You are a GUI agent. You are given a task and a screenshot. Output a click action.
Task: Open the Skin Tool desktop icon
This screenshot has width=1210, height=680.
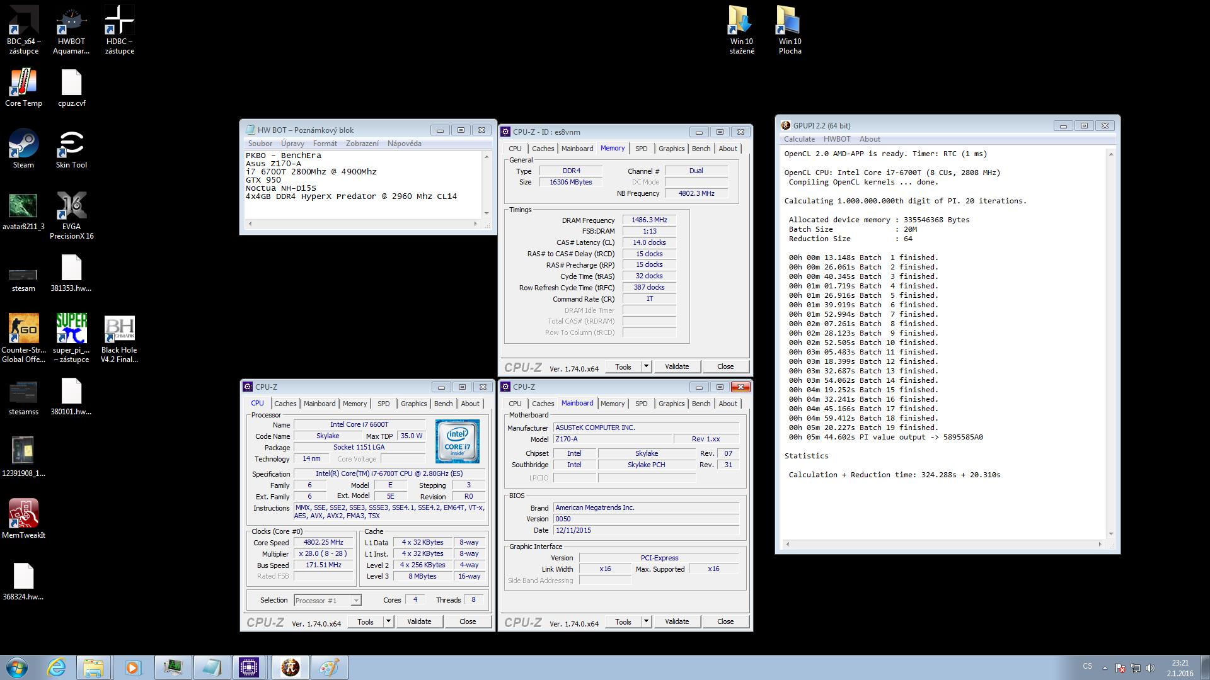click(71, 149)
